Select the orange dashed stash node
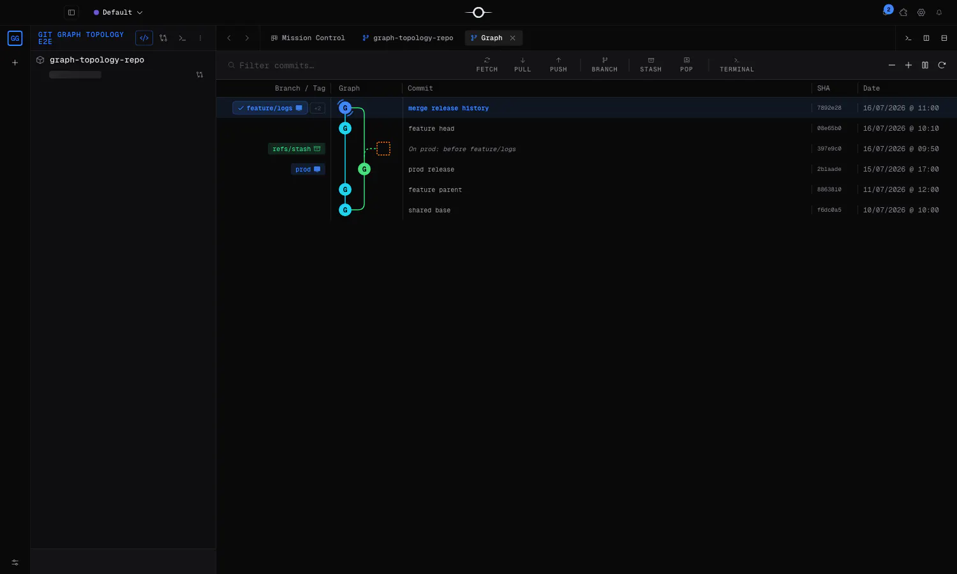 [x=383, y=149]
